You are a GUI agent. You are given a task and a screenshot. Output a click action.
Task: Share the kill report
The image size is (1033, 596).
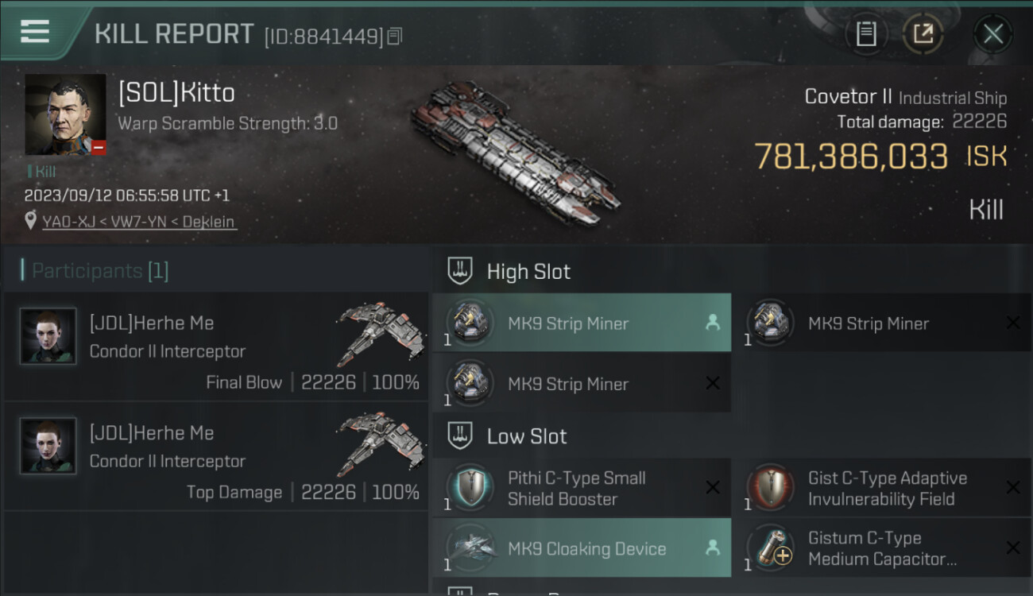pos(923,34)
